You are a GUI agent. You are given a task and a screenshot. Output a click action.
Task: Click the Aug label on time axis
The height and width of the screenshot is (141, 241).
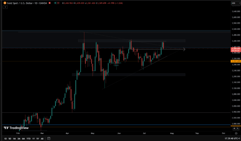[x=172, y=133]
